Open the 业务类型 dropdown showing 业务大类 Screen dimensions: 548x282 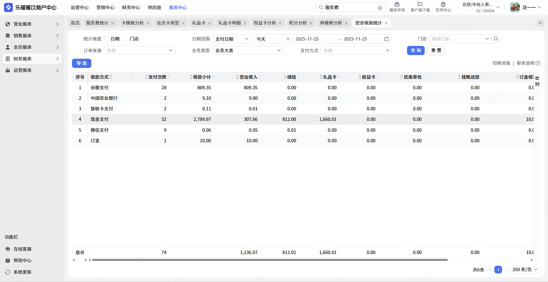(x=248, y=50)
